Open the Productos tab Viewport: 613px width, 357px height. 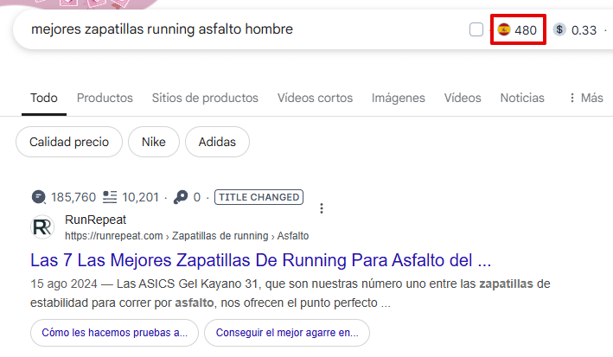pos(105,98)
